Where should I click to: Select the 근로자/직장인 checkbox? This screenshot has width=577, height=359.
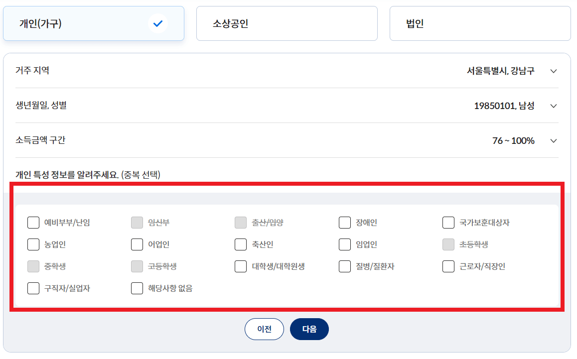[x=448, y=266]
